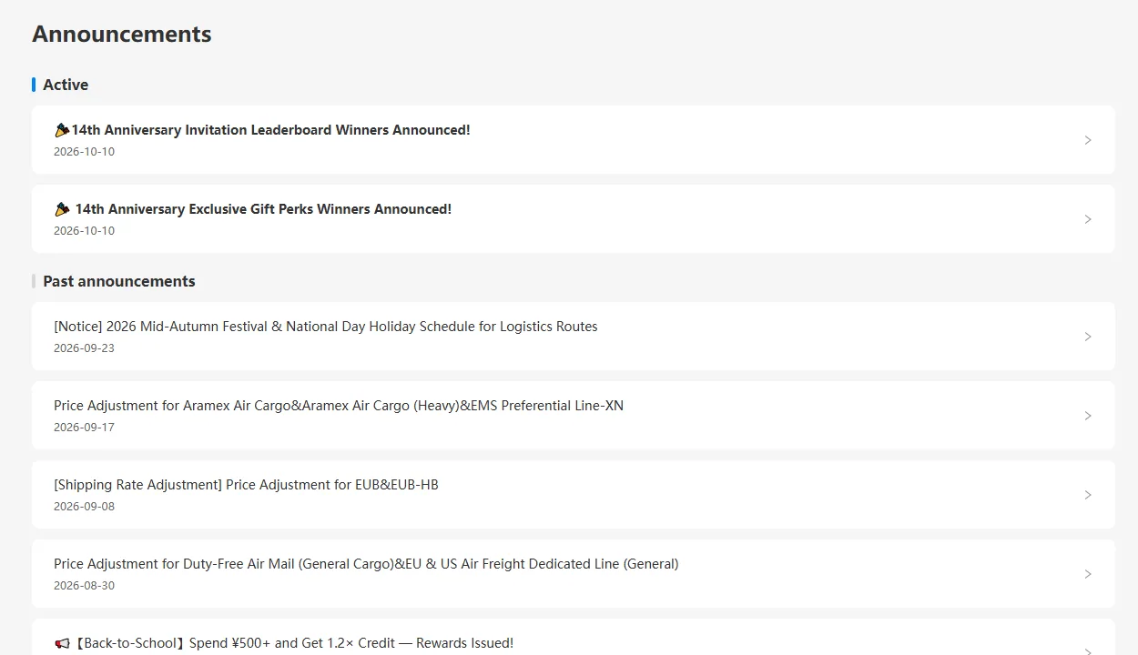Open the 14th Anniversary Exclusive Gift Perks announcement
1138x655 pixels.
pos(573,219)
